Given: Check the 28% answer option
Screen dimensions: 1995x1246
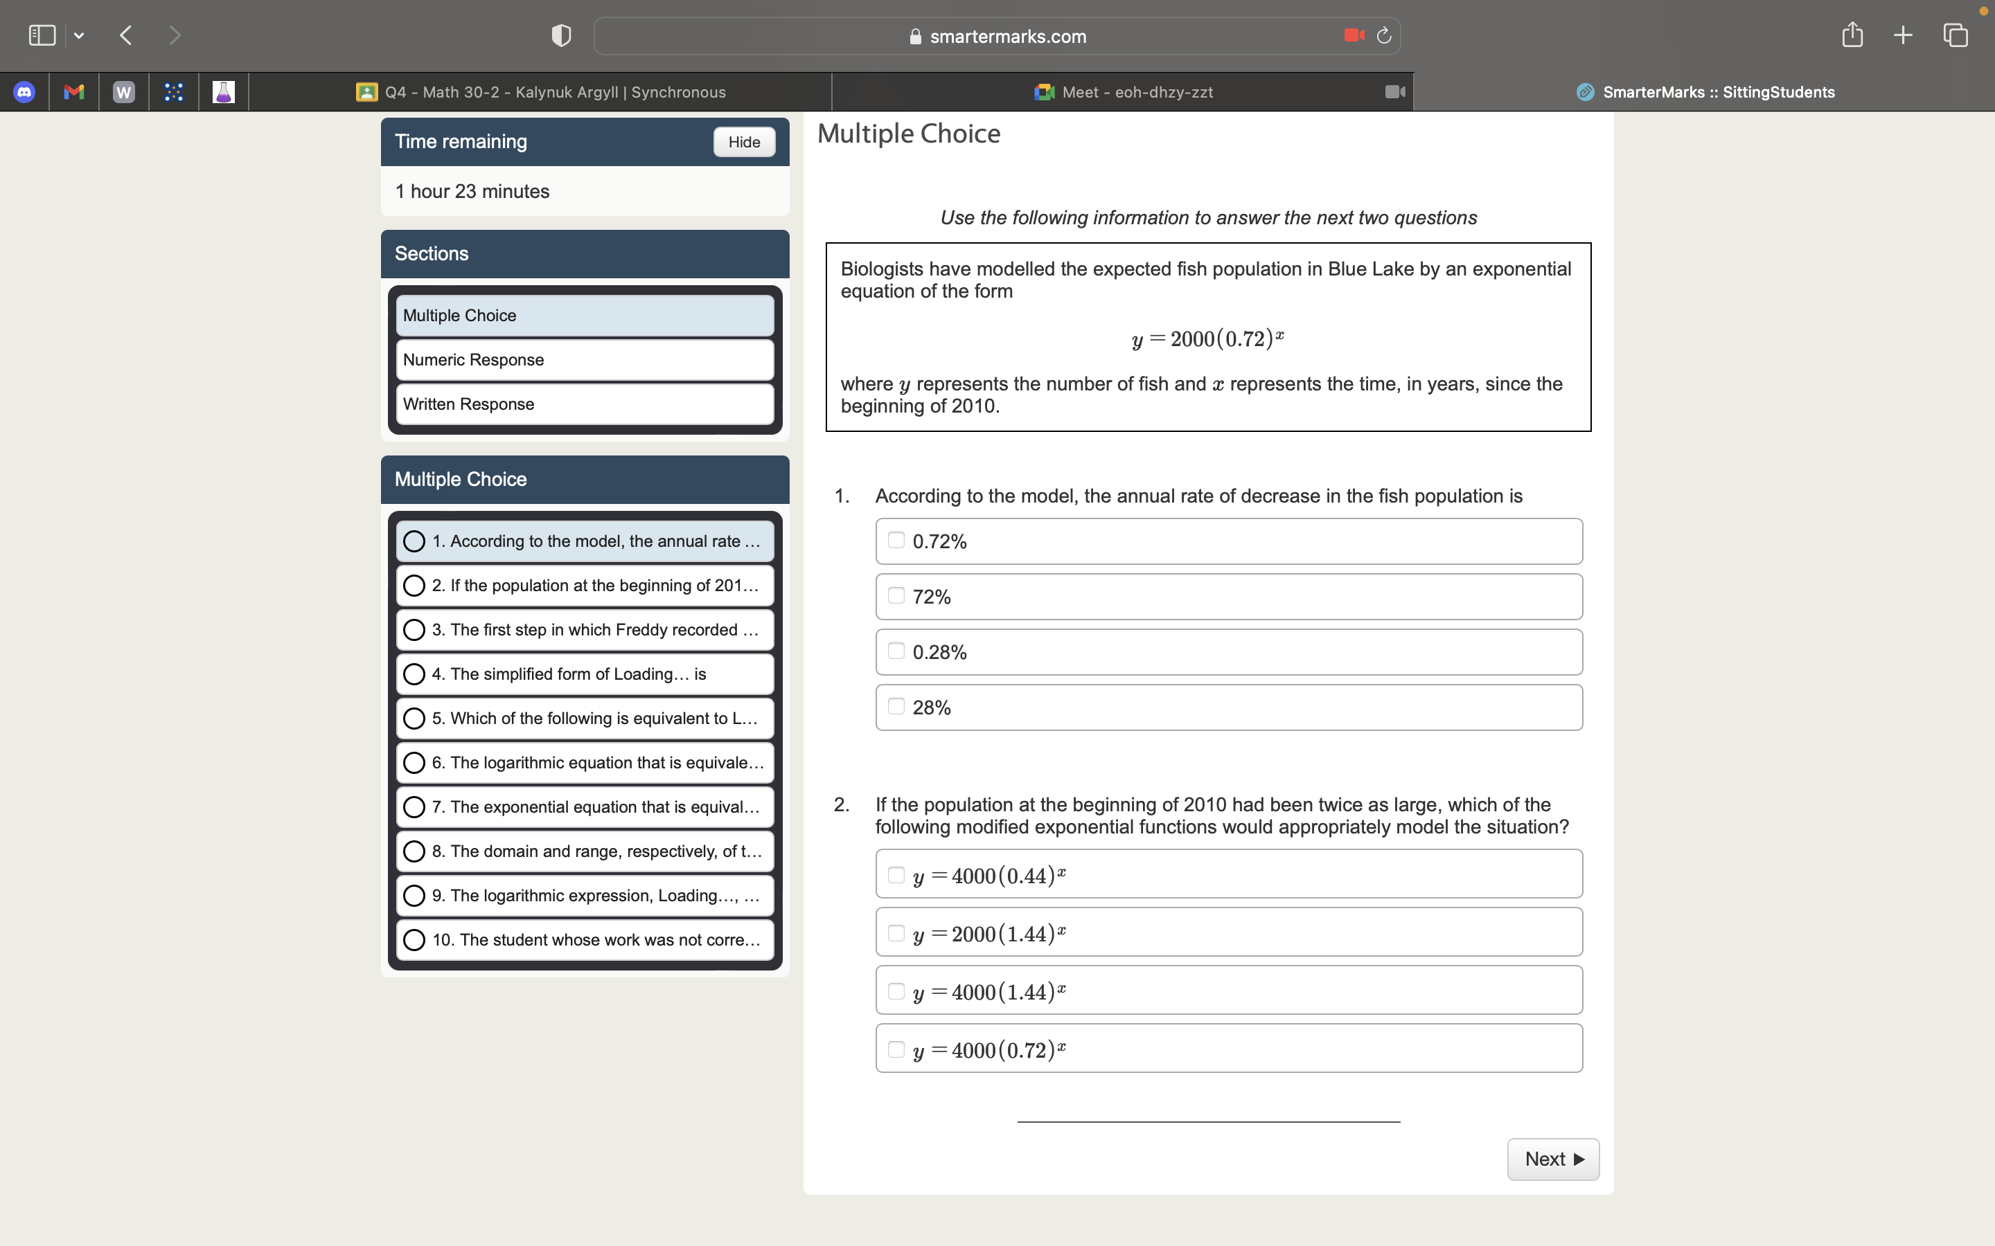Looking at the screenshot, I should [x=896, y=706].
